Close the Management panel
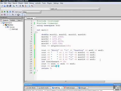Screen dimensions: 121x91 coord(22,17)
